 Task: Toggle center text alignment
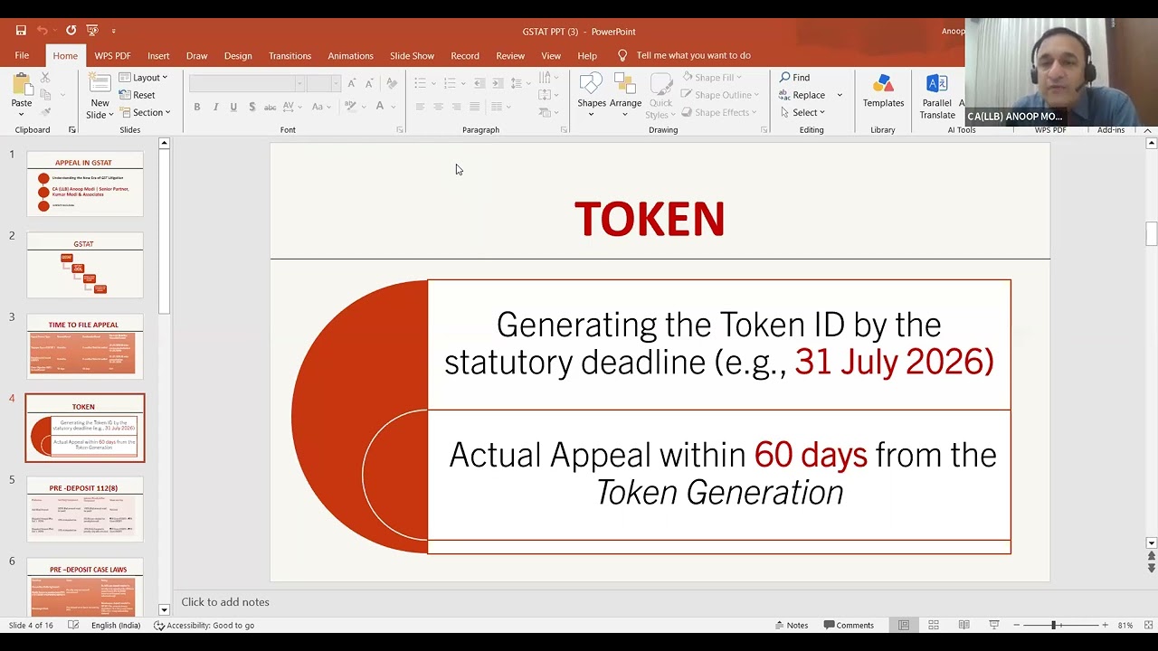[439, 107]
